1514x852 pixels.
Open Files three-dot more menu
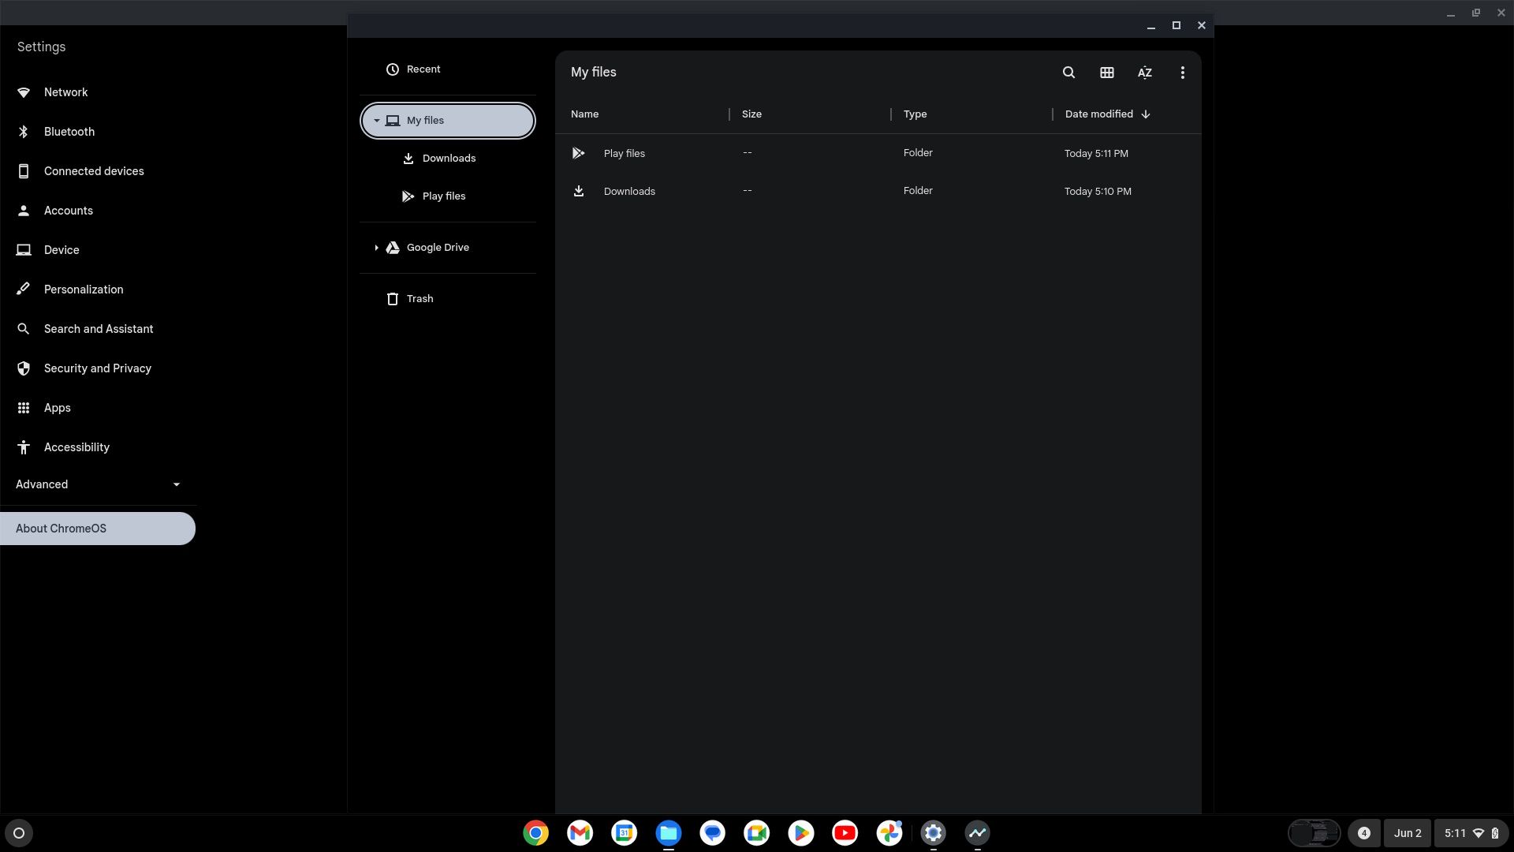click(1182, 73)
